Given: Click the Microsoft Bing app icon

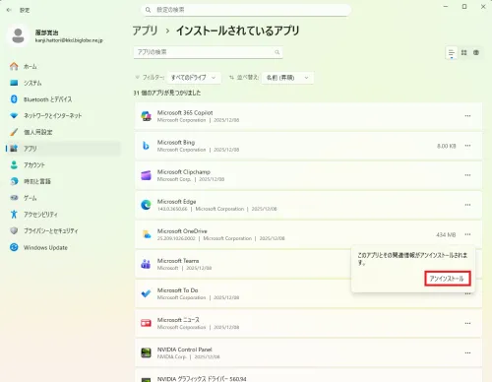Looking at the screenshot, I should (146, 146).
